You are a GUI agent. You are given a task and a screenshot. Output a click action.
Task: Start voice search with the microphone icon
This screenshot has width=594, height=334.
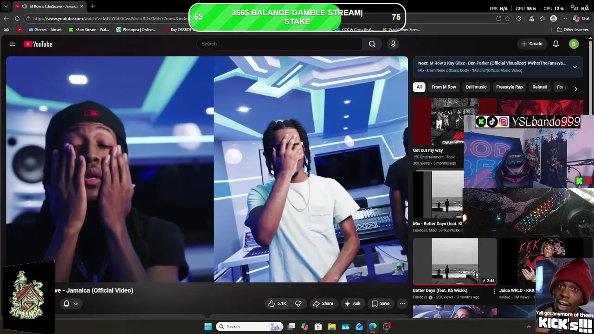click(x=393, y=44)
